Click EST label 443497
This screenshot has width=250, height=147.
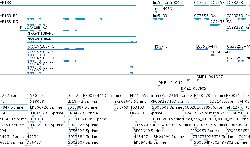141,137
